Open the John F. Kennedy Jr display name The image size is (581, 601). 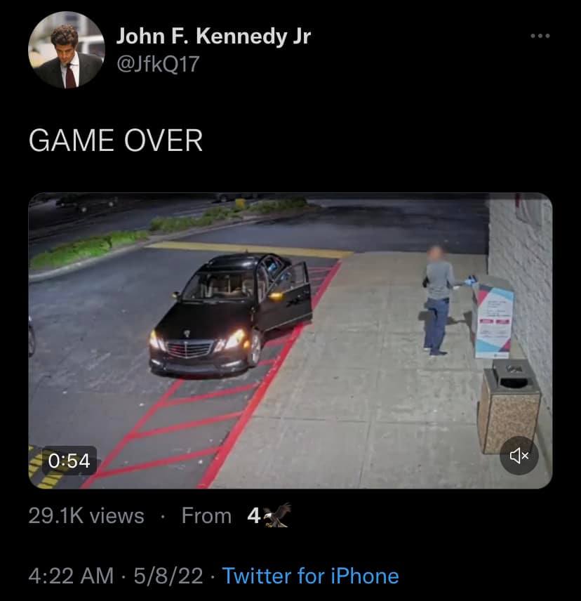(213, 37)
